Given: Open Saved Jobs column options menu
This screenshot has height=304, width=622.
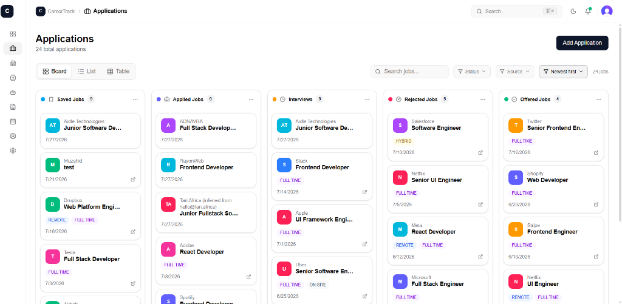Looking at the screenshot, I should (135, 100).
